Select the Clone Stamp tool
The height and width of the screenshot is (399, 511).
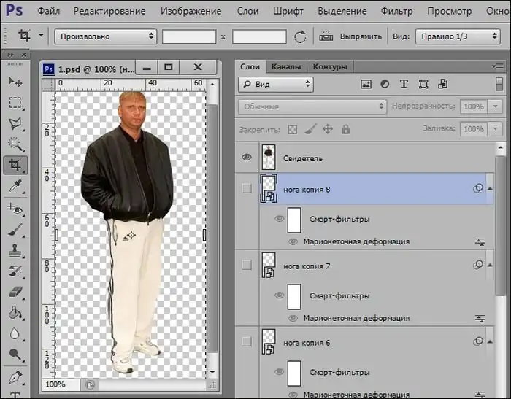[15, 250]
